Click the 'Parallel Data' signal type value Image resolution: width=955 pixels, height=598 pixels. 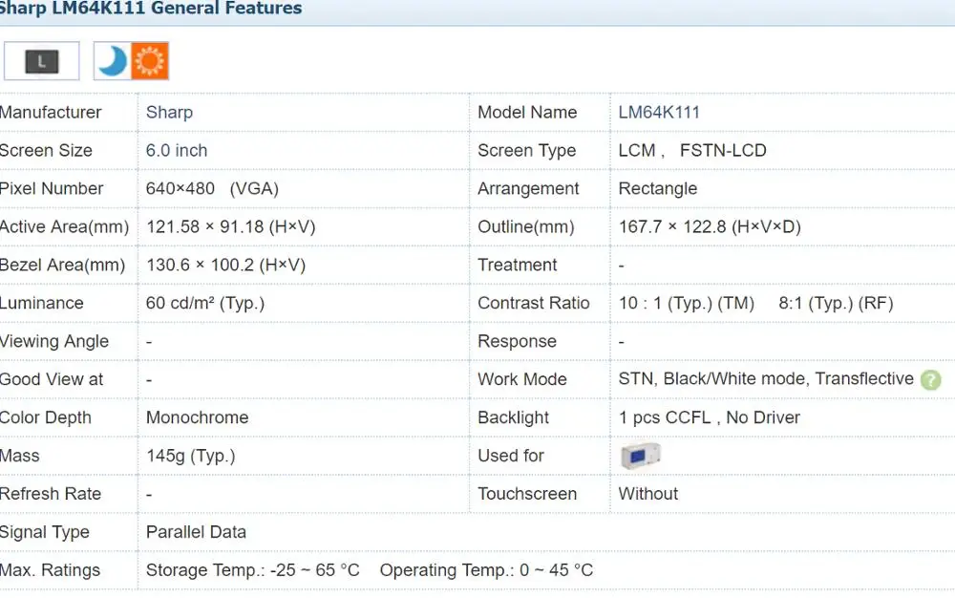[x=196, y=532]
